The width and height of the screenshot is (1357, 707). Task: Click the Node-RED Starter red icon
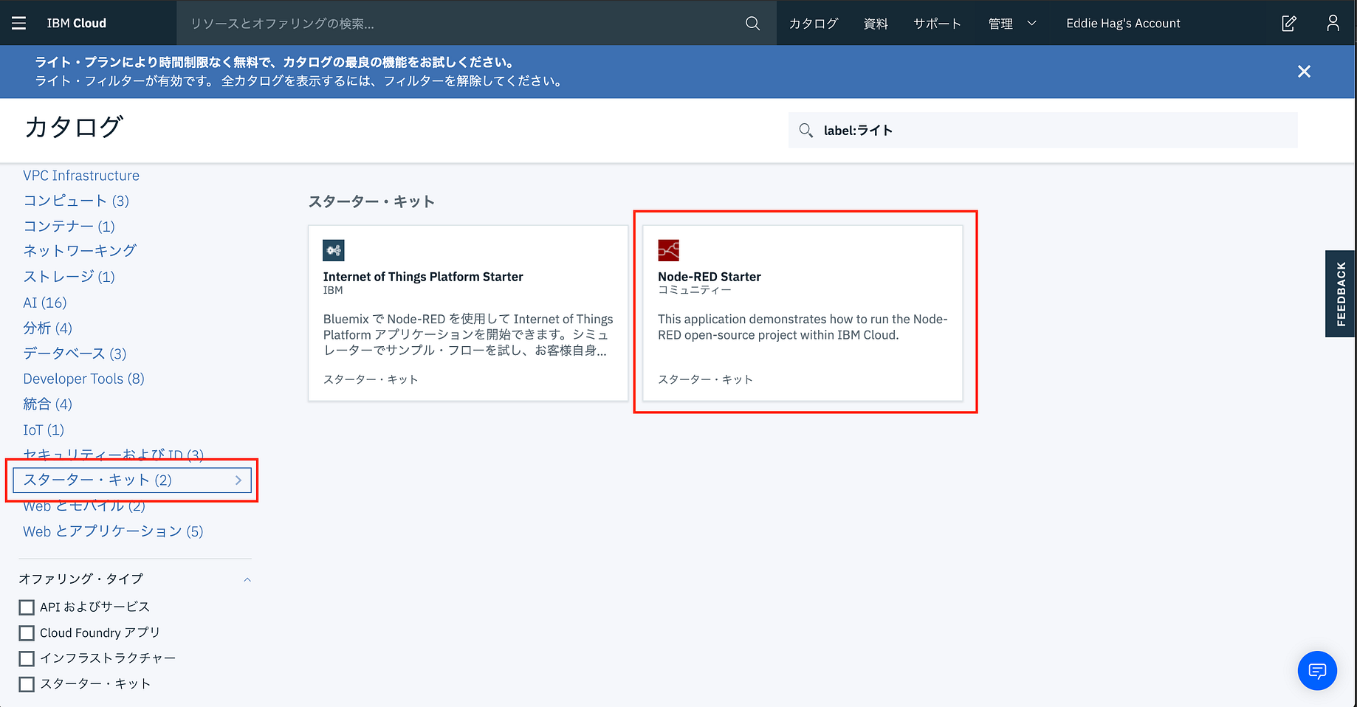(x=668, y=250)
